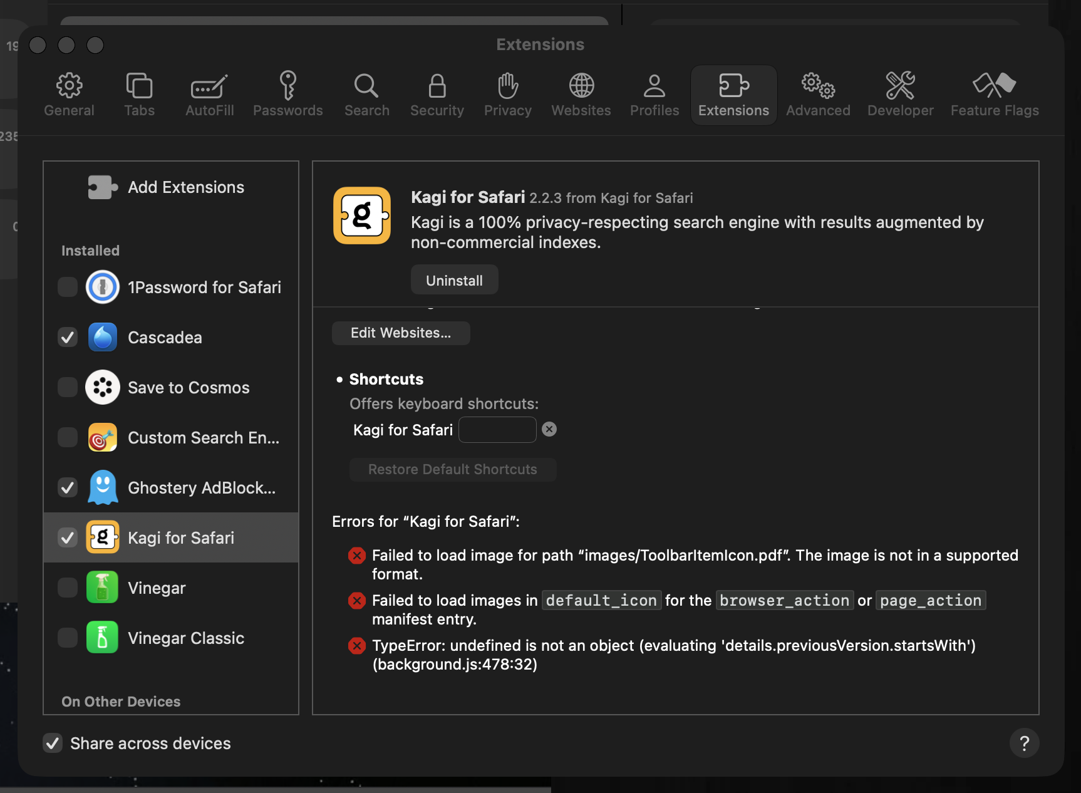Open the Privacy settings tab

508,95
